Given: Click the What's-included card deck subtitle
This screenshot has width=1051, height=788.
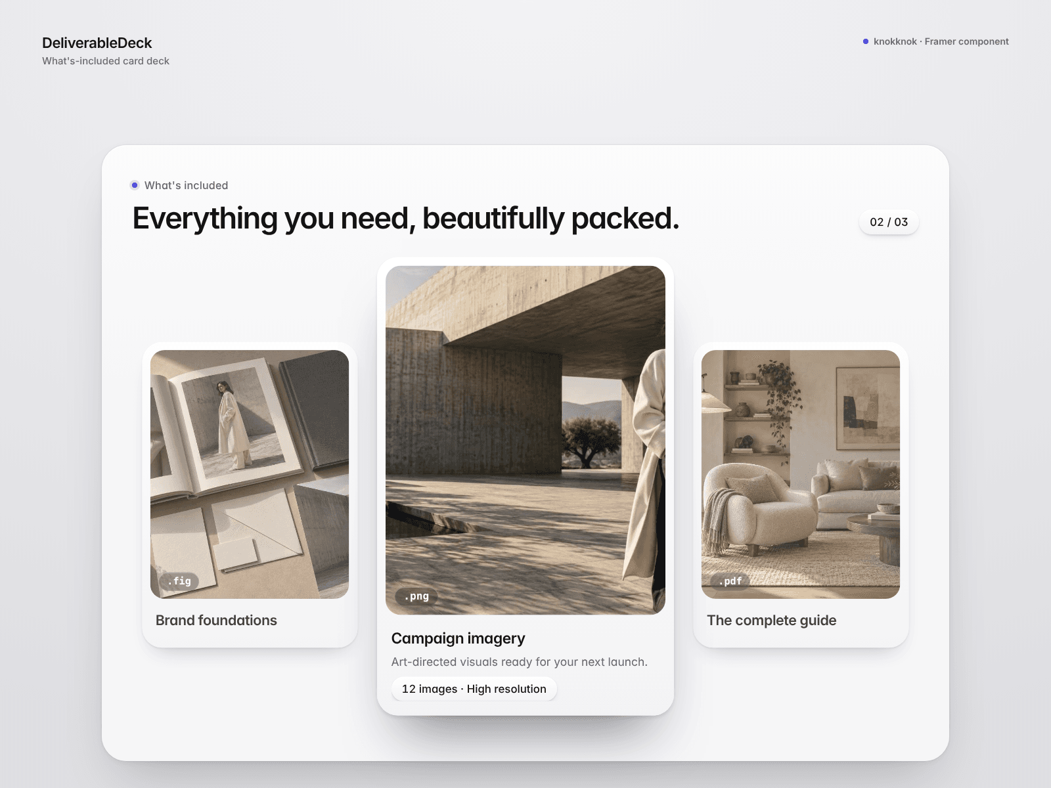Looking at the screenshot, I should point(106,61).
